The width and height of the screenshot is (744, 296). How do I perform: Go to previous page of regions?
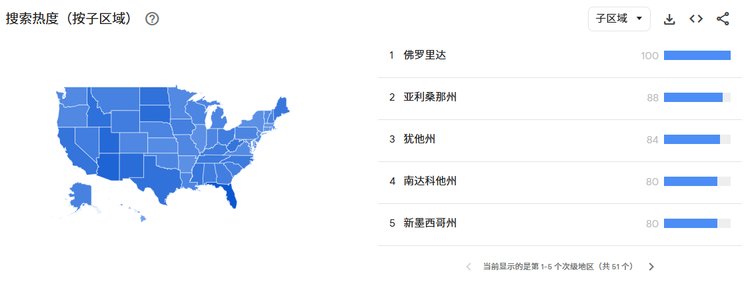pyautogui.click(x=468, y=267)
